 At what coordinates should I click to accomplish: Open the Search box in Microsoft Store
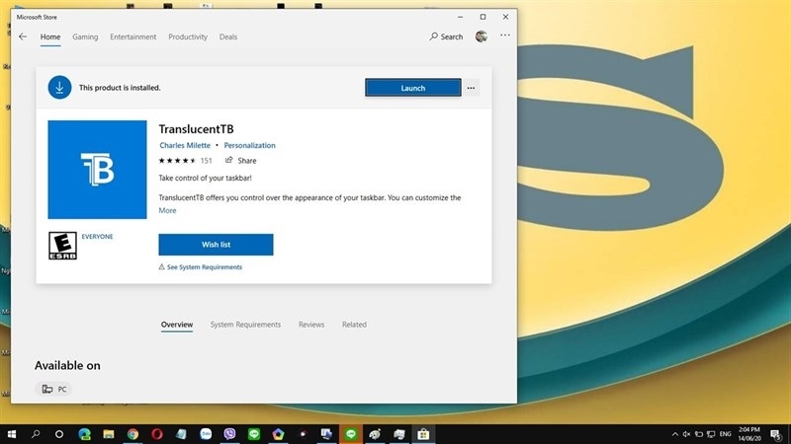pyautogui.click(x=446, y=37)
